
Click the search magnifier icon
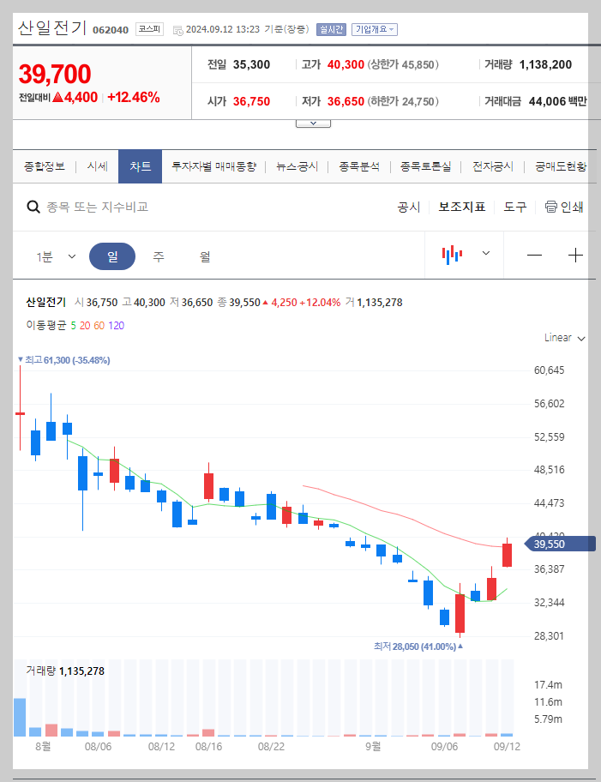33,207
